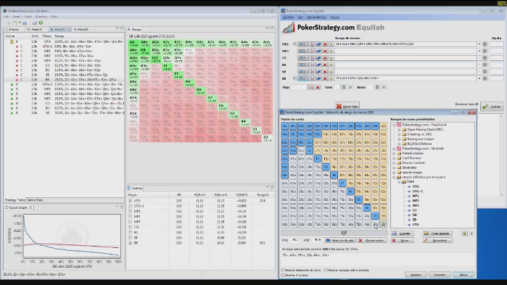Clear the MP2 hand range with red X
This screenshot has height=285, width=507.
point(325,44)
